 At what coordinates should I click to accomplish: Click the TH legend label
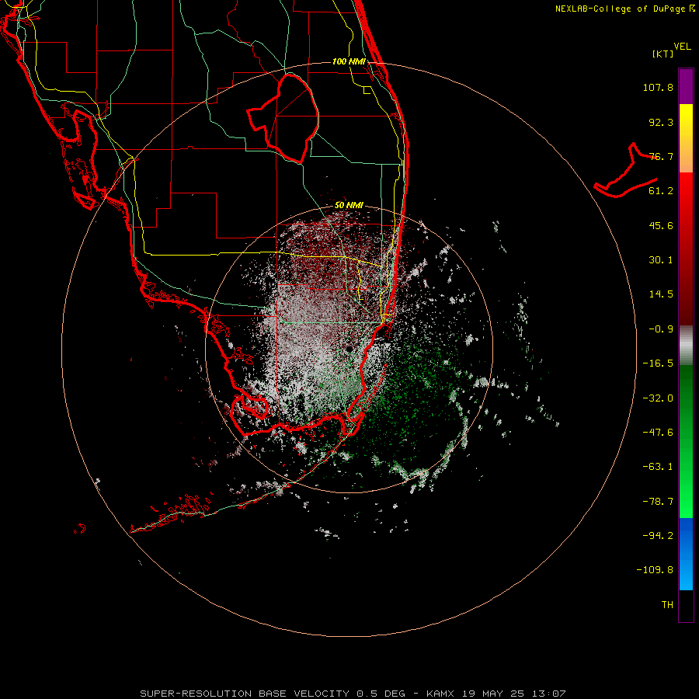pyautogui.click(x=667, y=605)
